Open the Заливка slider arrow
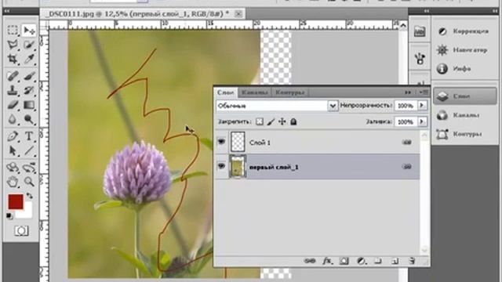This screenshot has height=282, width=502. pos(422,121)
